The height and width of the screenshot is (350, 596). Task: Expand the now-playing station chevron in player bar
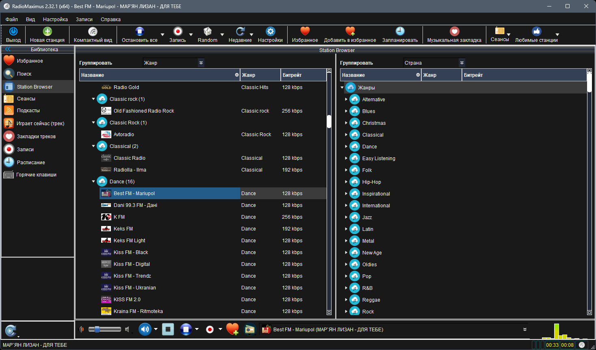[525, 329]
